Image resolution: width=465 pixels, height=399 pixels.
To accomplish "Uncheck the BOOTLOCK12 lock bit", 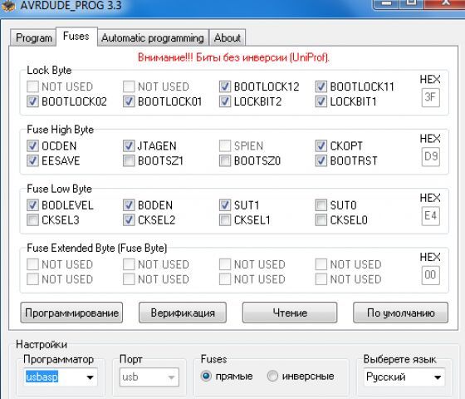I will click(x=225, y=86).
